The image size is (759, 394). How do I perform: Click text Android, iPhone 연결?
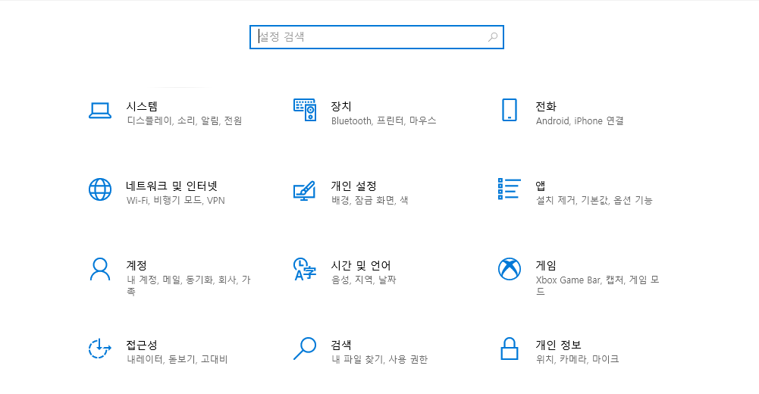580,121
